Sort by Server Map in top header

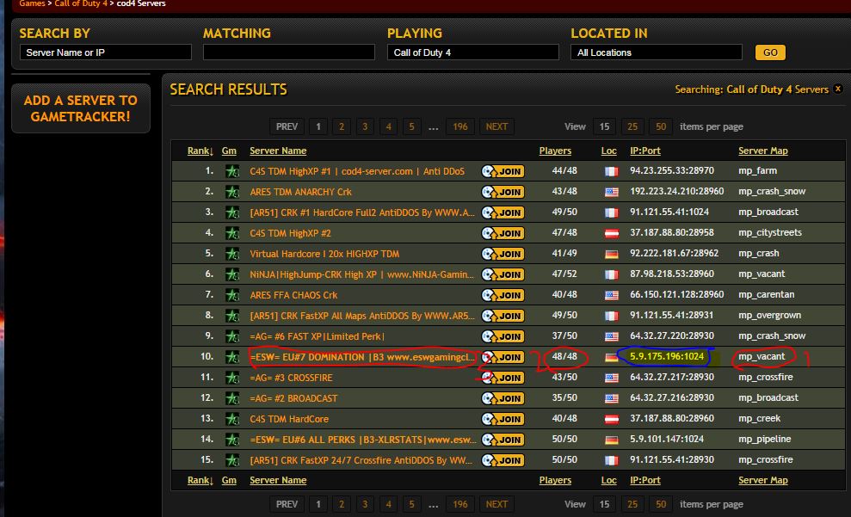[763, 151]
